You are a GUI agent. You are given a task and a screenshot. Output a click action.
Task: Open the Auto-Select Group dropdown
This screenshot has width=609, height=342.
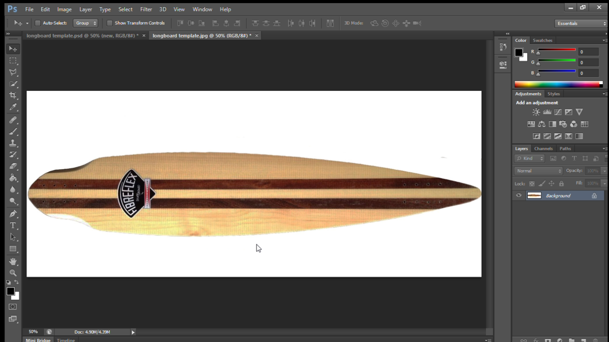pos(85,23)
